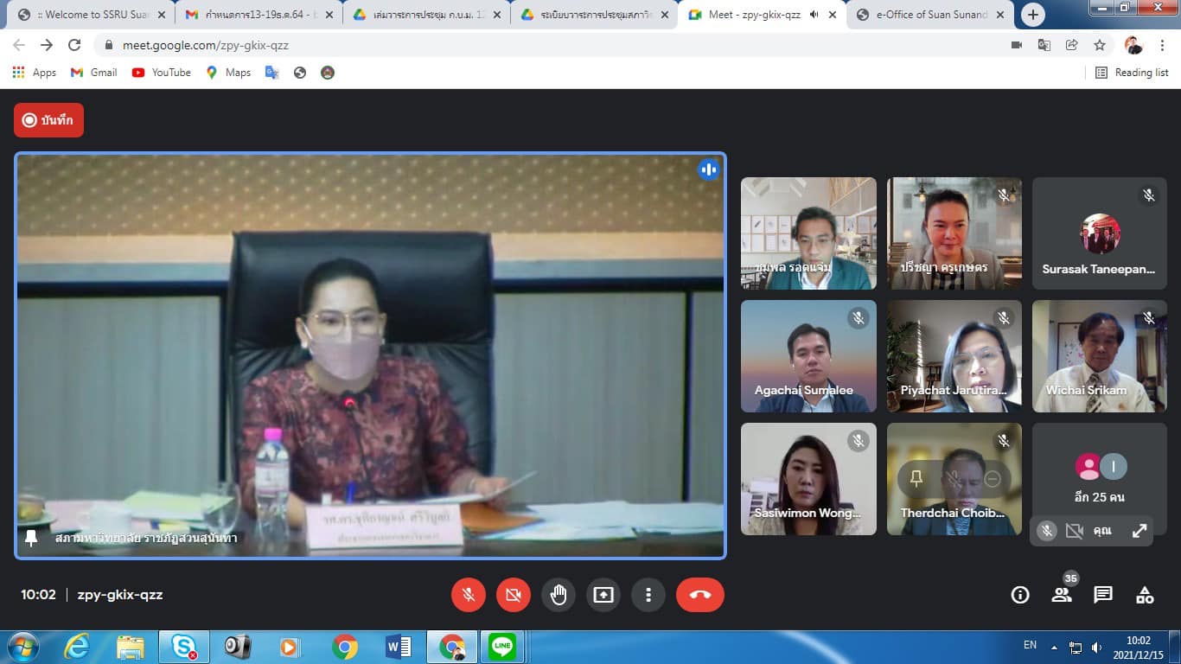Open Windows system tray hidden icons arrow
Viewport: 1181px width, 664px height.
(1054, 647)
